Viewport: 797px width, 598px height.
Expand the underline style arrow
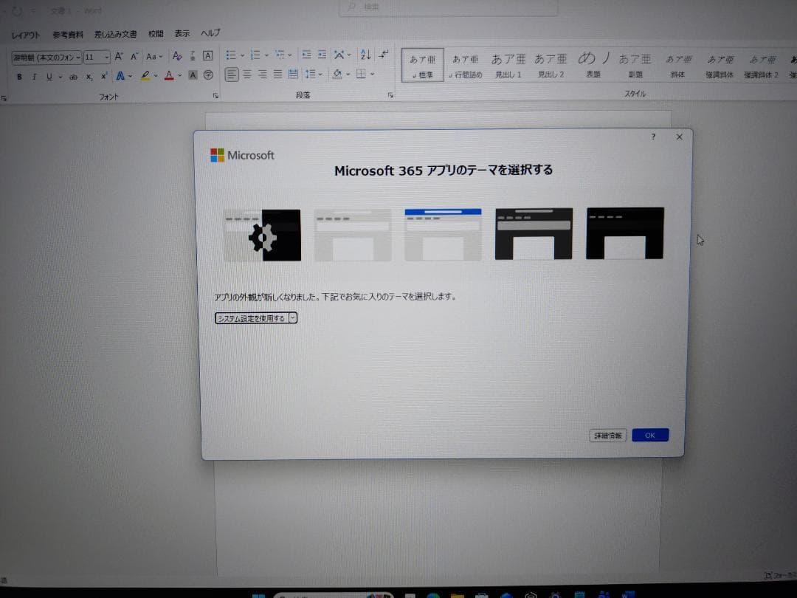pyautogui.click(x=60, y=77)
